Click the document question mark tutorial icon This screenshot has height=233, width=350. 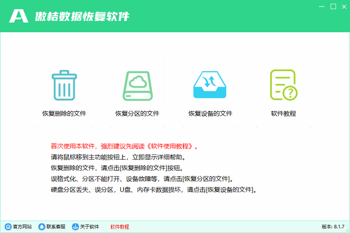coord(283,86)
